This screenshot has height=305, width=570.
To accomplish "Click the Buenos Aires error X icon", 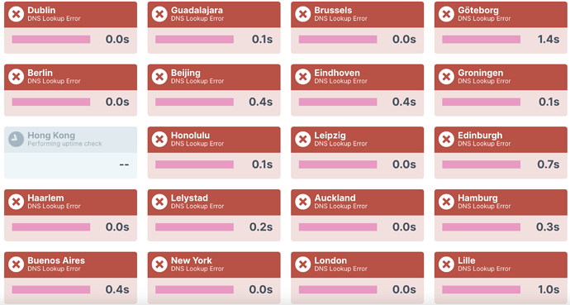I will coord(16,264).
